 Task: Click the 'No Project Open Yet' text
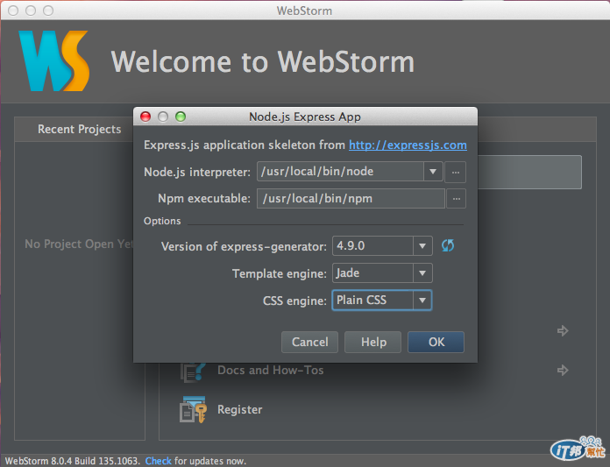(79, 244)
